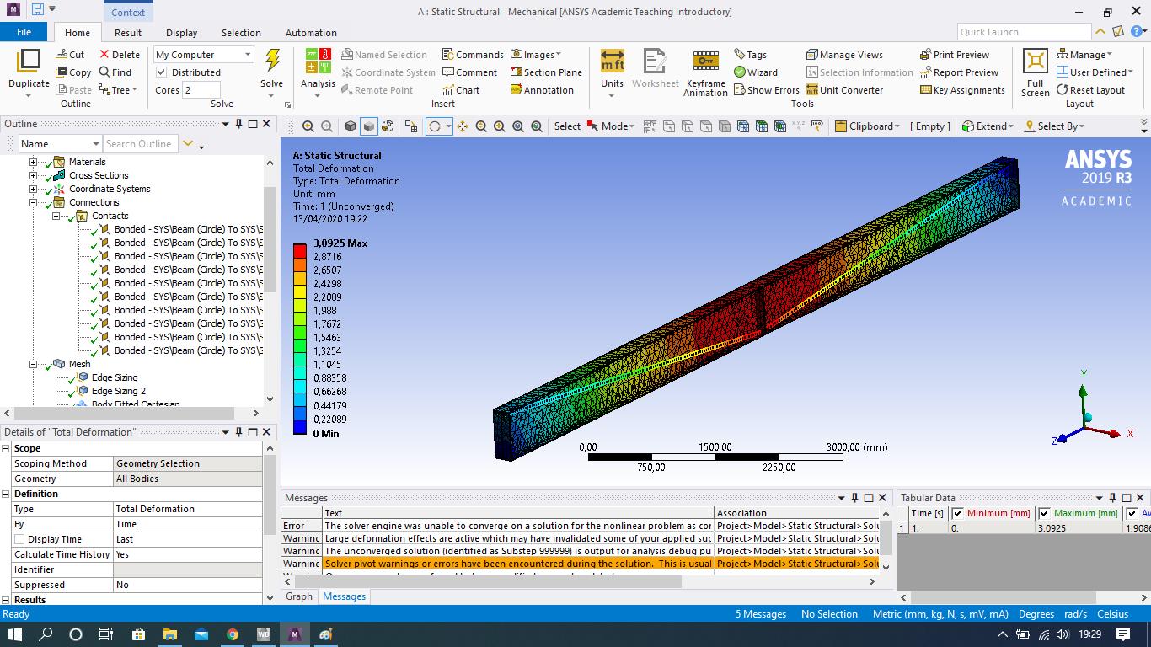Screen dimensions: 1151x647
Task: Click Reset Layout in the ribbon
Action: [1093, 90]
